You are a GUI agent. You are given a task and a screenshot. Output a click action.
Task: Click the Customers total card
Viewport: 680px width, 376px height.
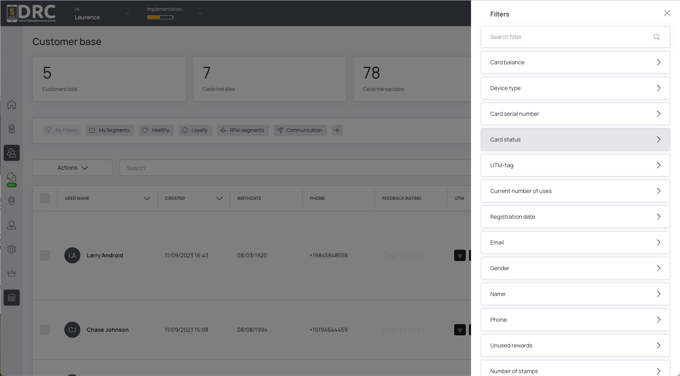[109, 79]
